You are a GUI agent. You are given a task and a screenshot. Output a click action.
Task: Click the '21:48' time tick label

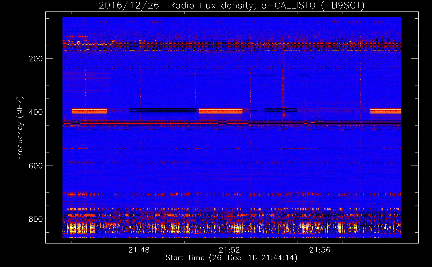139,250
